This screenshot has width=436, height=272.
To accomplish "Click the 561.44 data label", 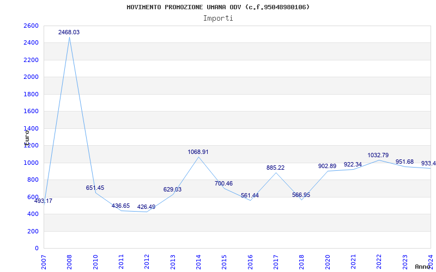I will click(x=250, y=195).
